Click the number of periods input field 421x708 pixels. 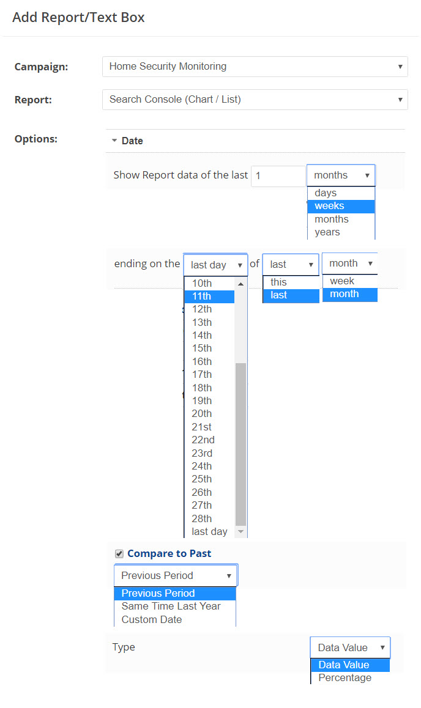click(278, 176)
